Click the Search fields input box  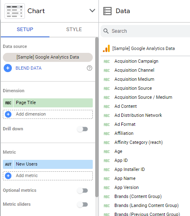145,31
